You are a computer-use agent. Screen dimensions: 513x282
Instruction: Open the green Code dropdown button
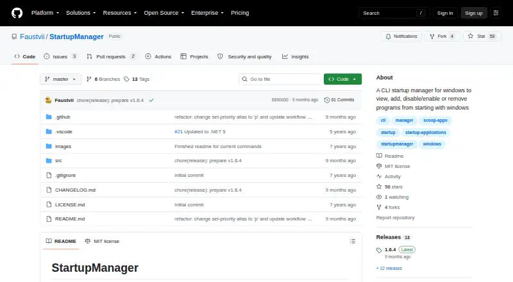click(342, 79)
